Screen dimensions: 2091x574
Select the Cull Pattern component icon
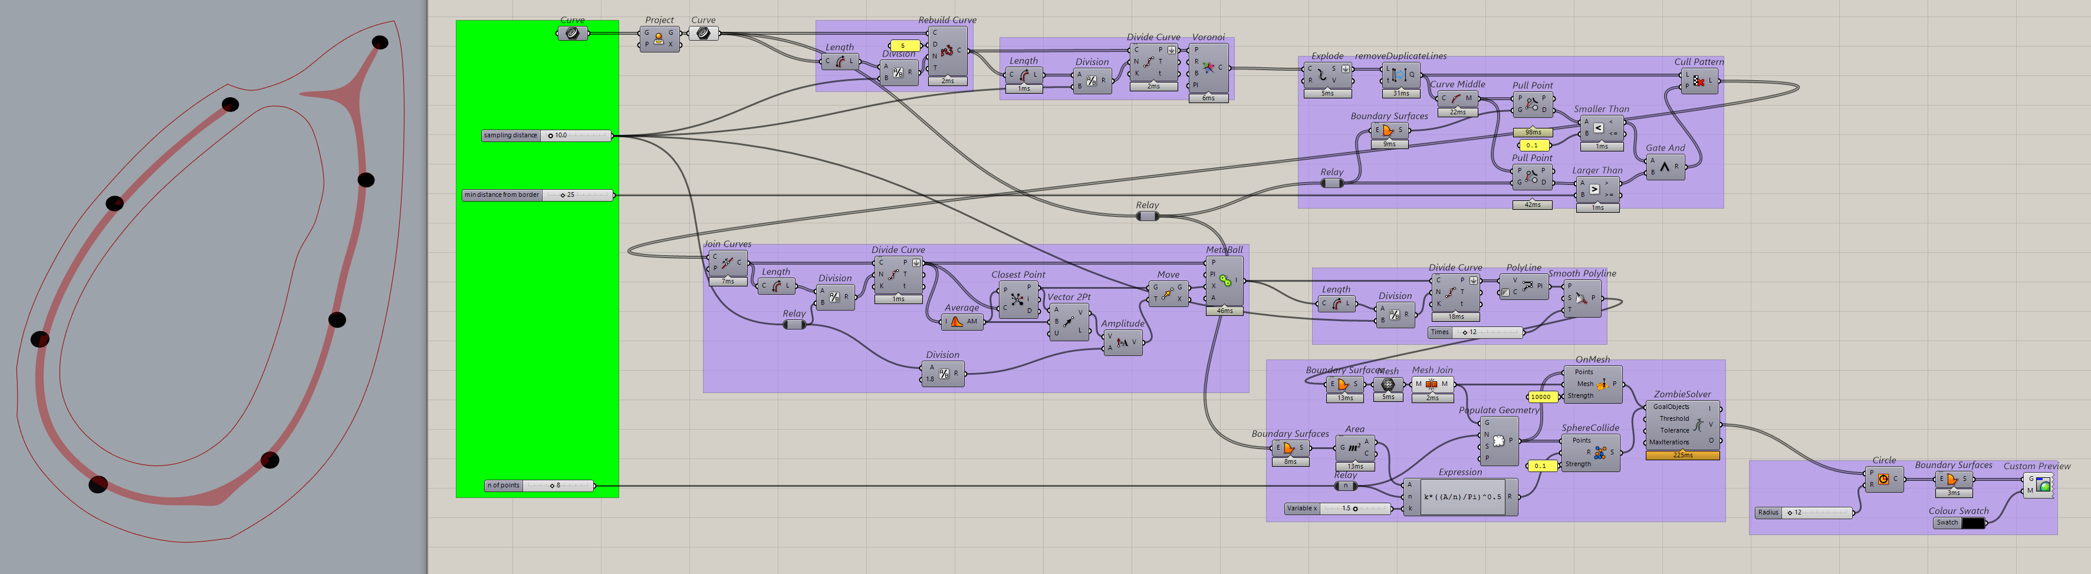tap(1698, 80)
